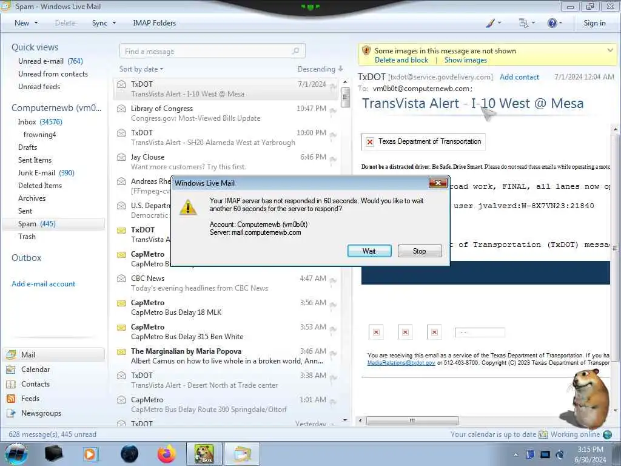621x466 pixels.
Task: Close the Windows Live Mail IMAP dialog
Action: (438, 183)
